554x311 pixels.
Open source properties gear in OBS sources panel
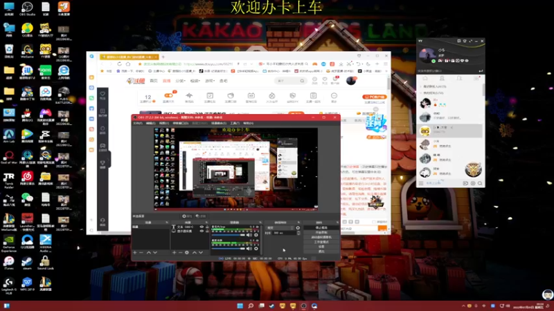(187, 252)
